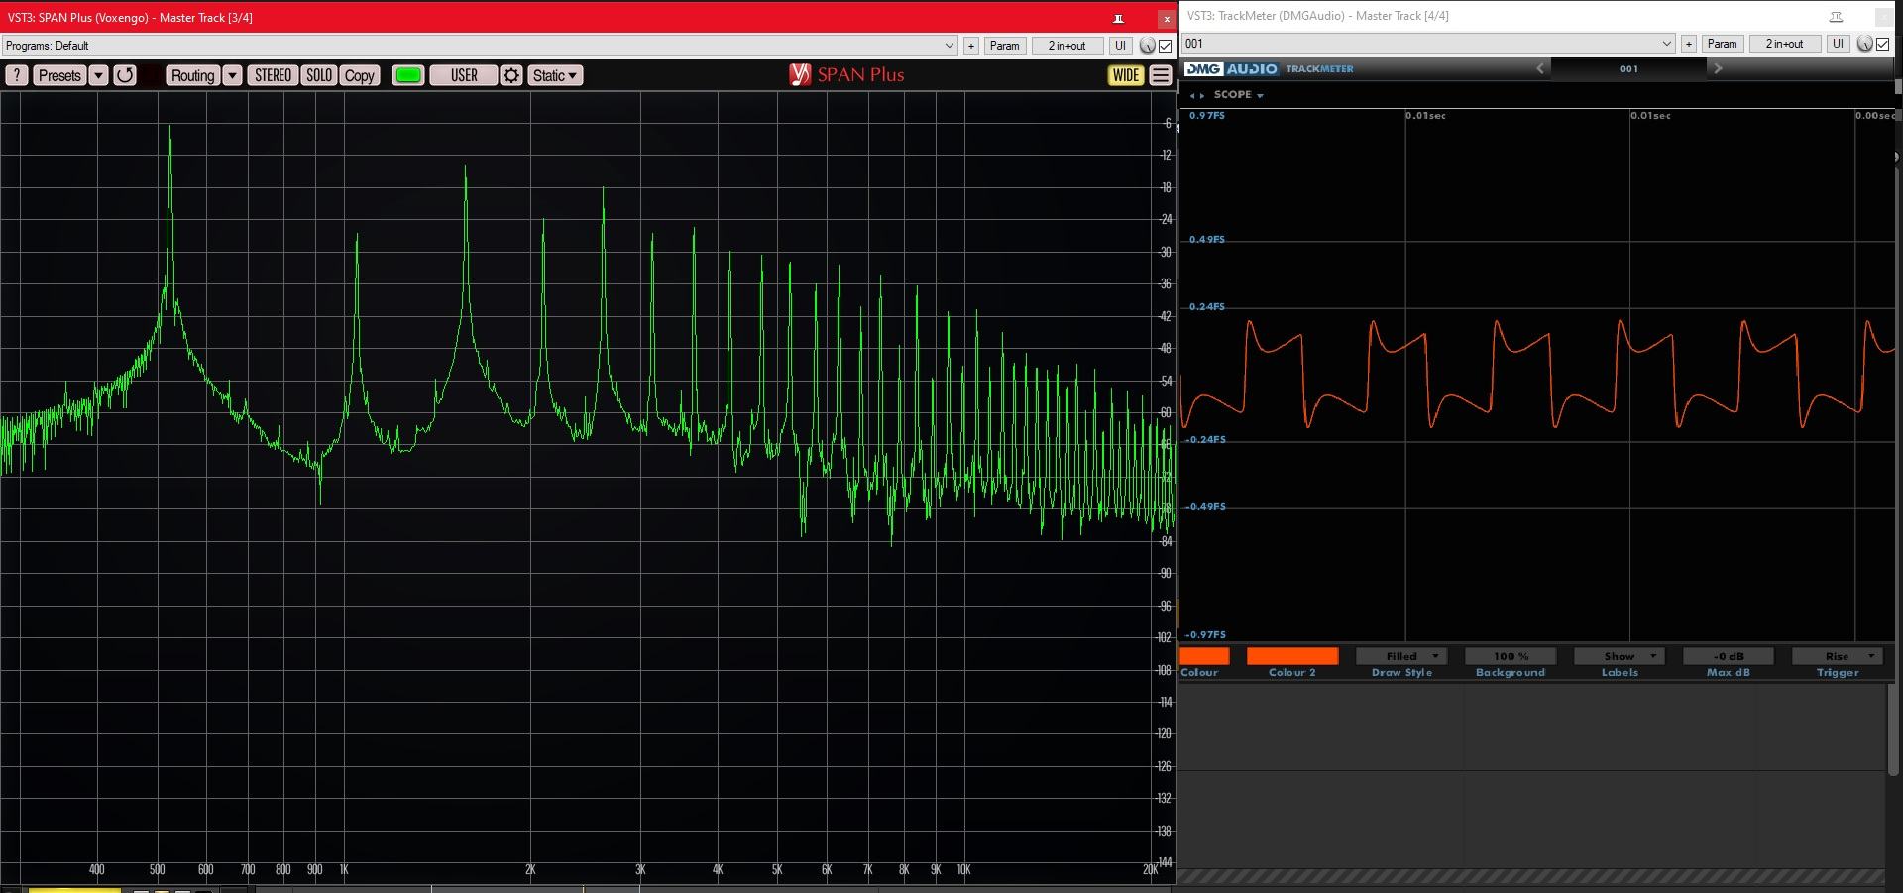Pick the Colour 2 orange swatch
This screenshot has height=893, width=1903.
(1291, 656)
